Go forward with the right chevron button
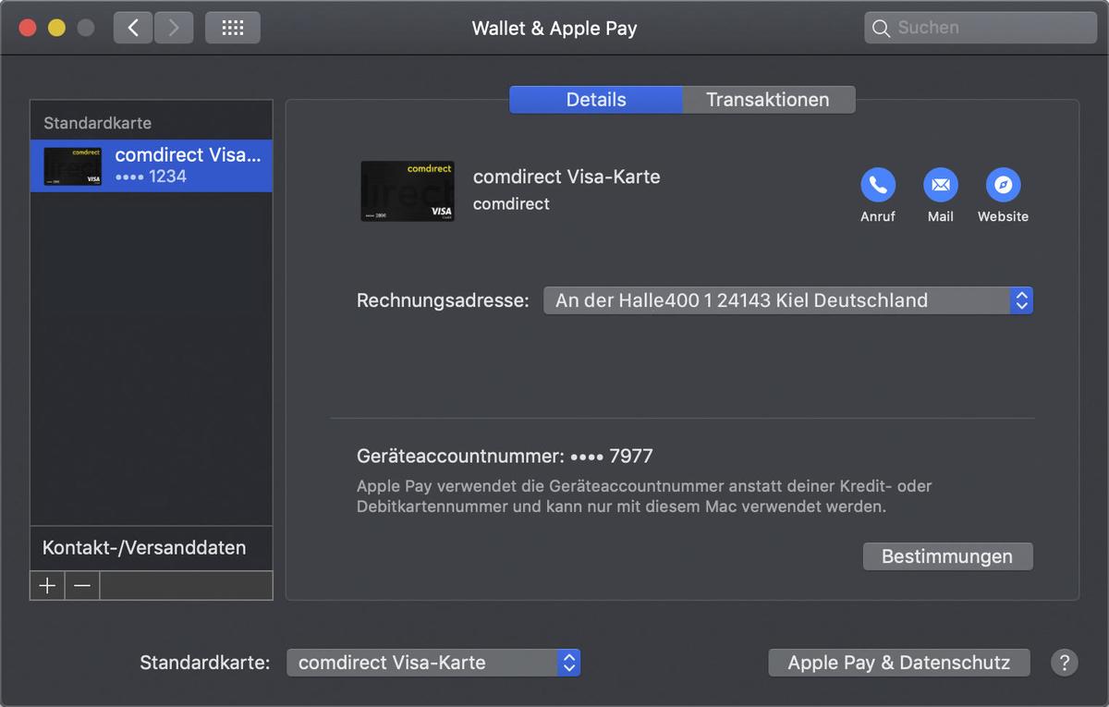 tap(174, 28)
